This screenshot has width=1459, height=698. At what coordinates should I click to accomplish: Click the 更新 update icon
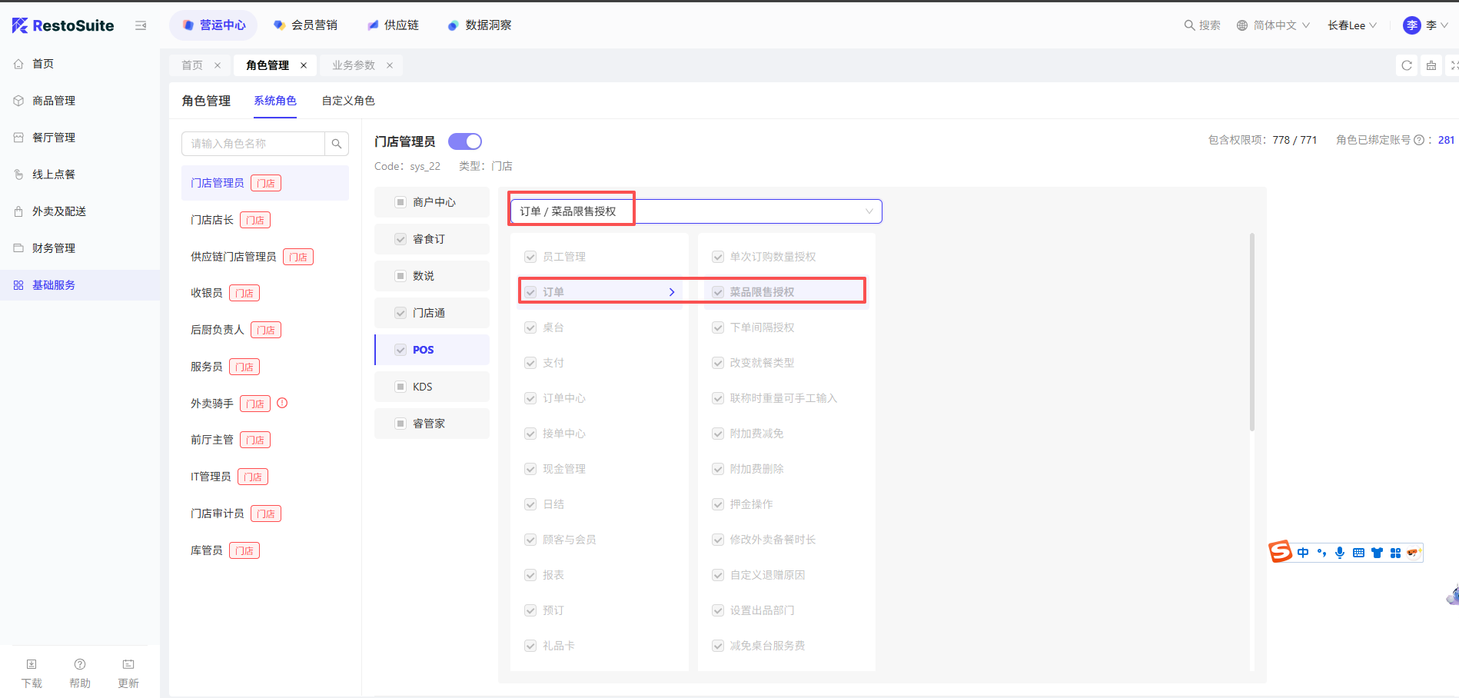(128, 664)
